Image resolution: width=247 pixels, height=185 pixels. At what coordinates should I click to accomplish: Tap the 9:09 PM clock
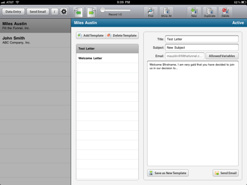tap(123, 2)
